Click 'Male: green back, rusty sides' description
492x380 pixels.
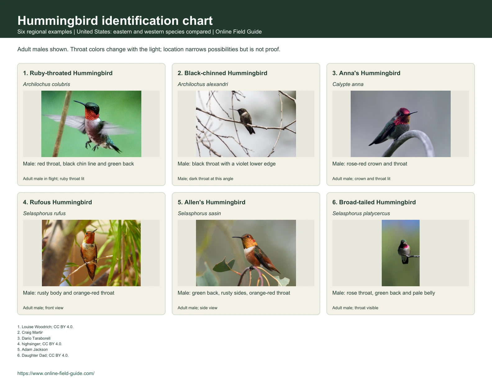tap(234, 293)
